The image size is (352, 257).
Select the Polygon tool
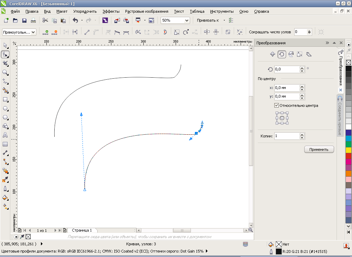(x=5, y=118)
